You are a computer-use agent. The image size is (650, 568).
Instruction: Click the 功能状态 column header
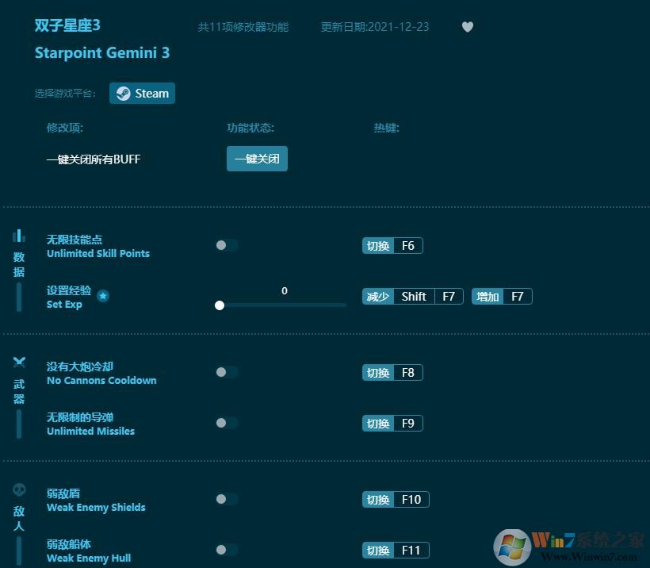tap(250, 128)
